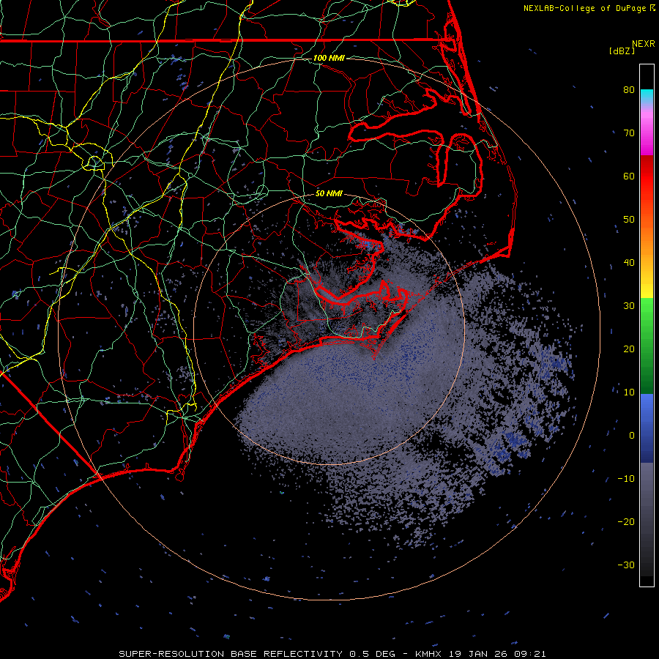Click the 100 NMI range ring label

[x=329, y=58]
